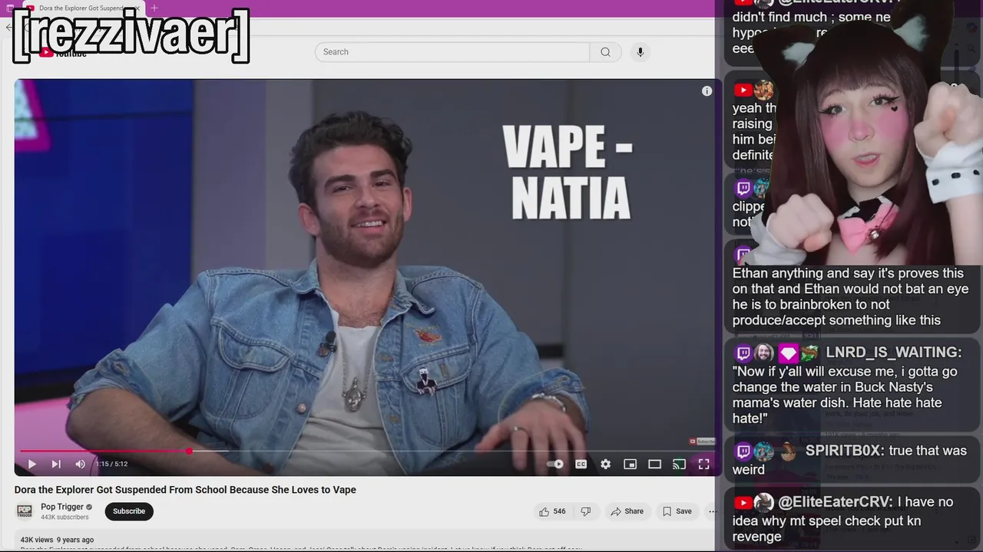Skip to the next video

click(56, 464)
